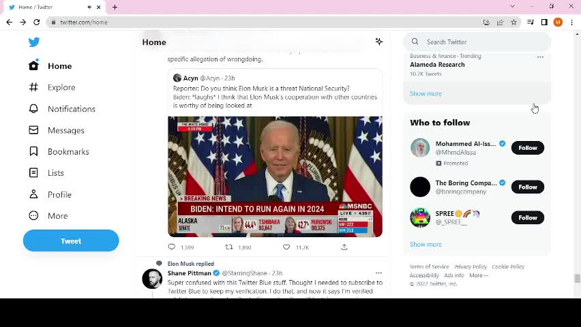Screen dimensions: 581x327
Task: Click Show more under Who to follow
Action: pyautogui.click(x=426, y=244)
